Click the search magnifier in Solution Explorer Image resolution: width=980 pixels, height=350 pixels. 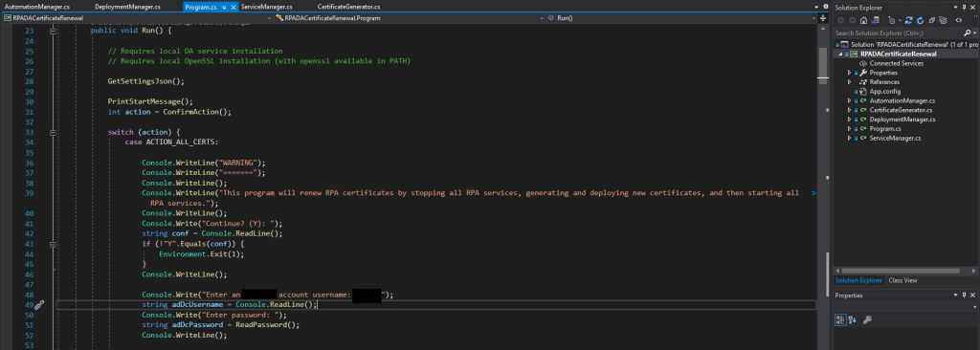click(x=967, y=33)
